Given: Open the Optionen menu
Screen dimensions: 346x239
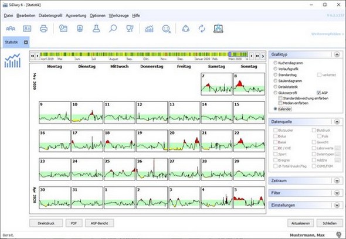Looking at the screenshot, I should pyautogui.click(x=97, y=15).
